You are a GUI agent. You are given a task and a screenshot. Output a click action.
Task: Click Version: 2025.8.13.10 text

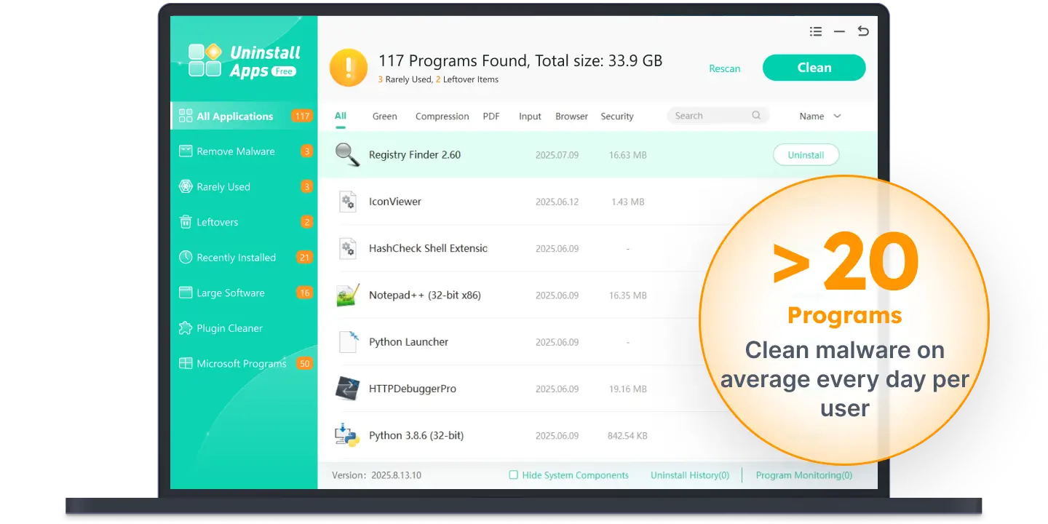pos(376,475)
